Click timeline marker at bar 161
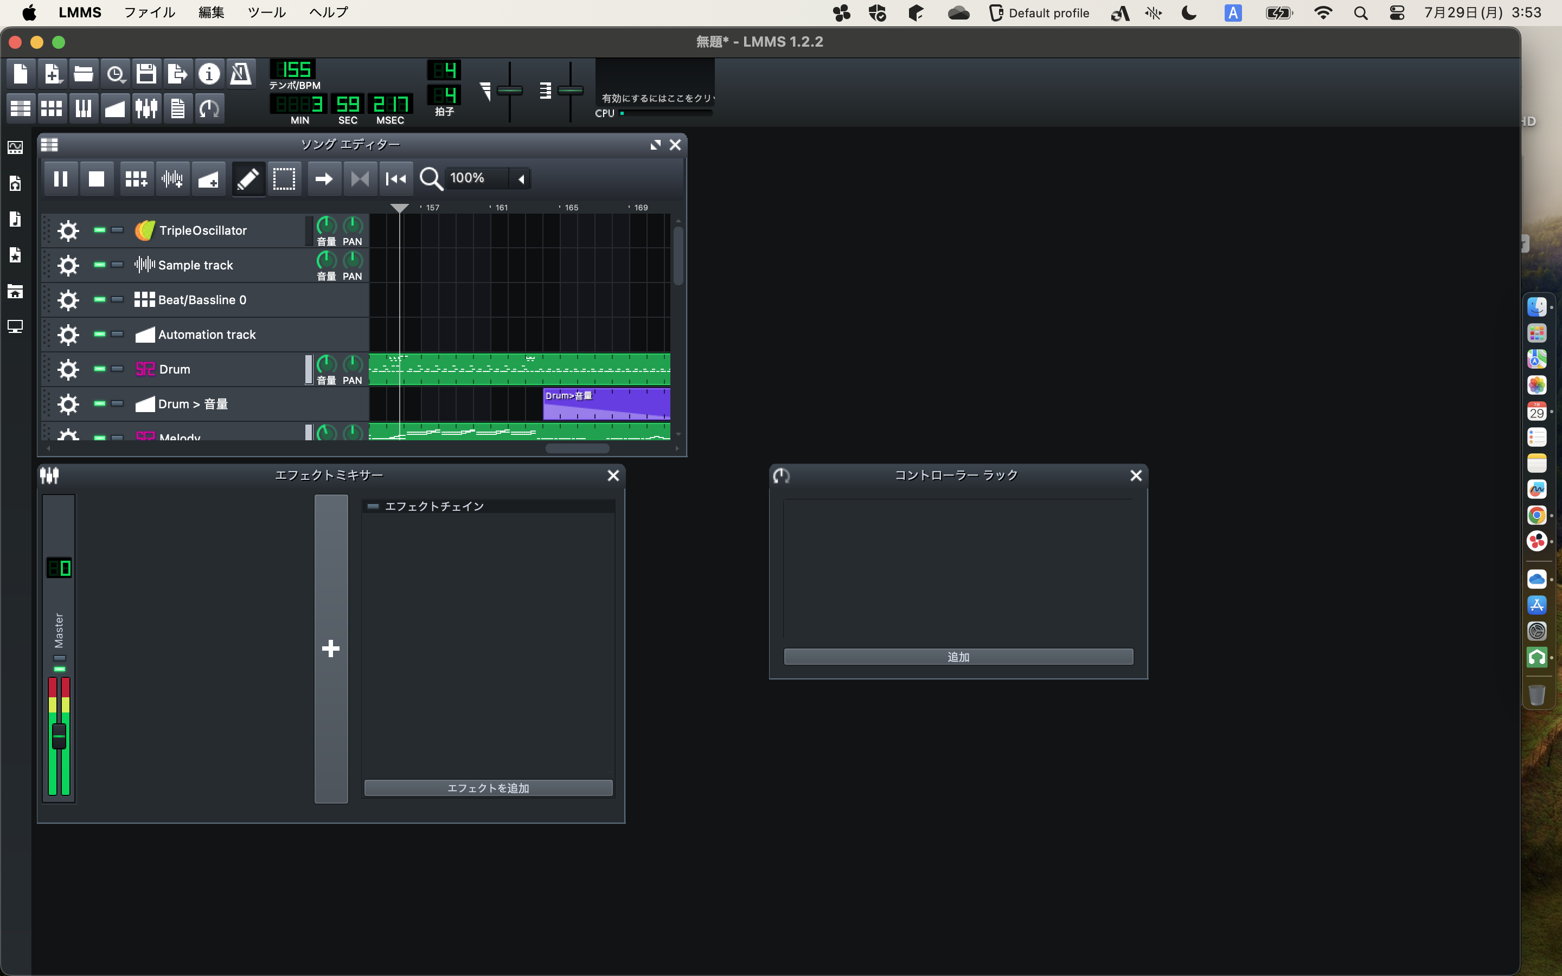Image resolution: width=1562 pixels, height=976 pixels. 502,208
